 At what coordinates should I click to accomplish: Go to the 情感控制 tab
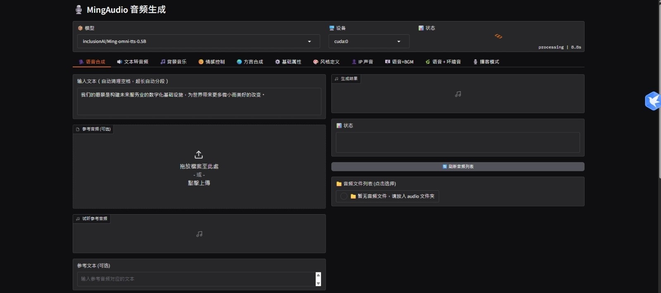coord(212,62)
